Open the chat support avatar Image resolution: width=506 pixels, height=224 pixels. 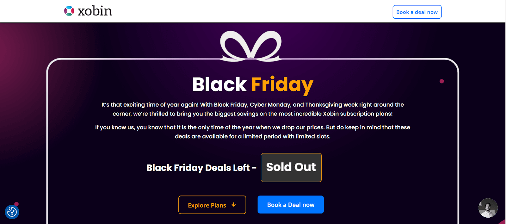click(488, 208)
